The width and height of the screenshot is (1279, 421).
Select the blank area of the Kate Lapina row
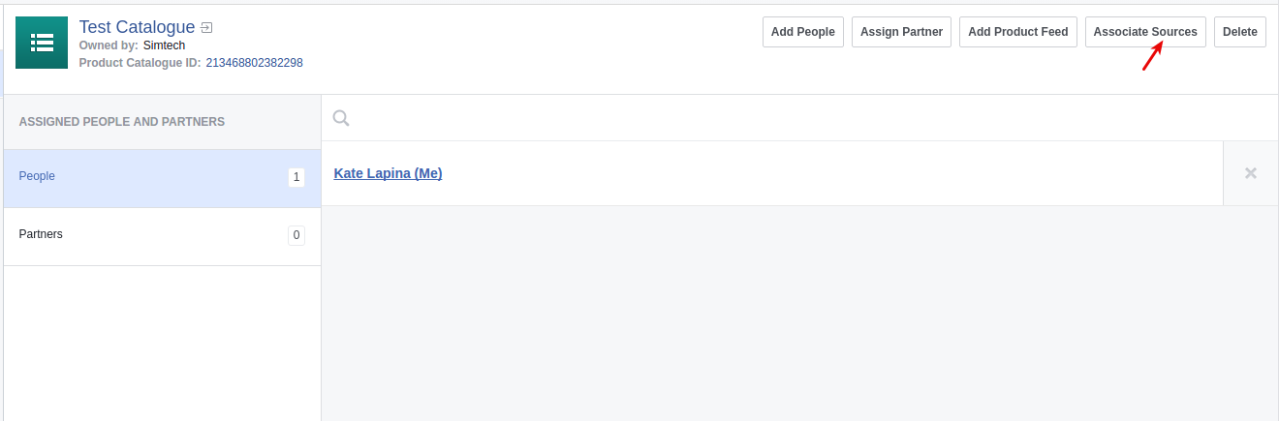[833, 173]
